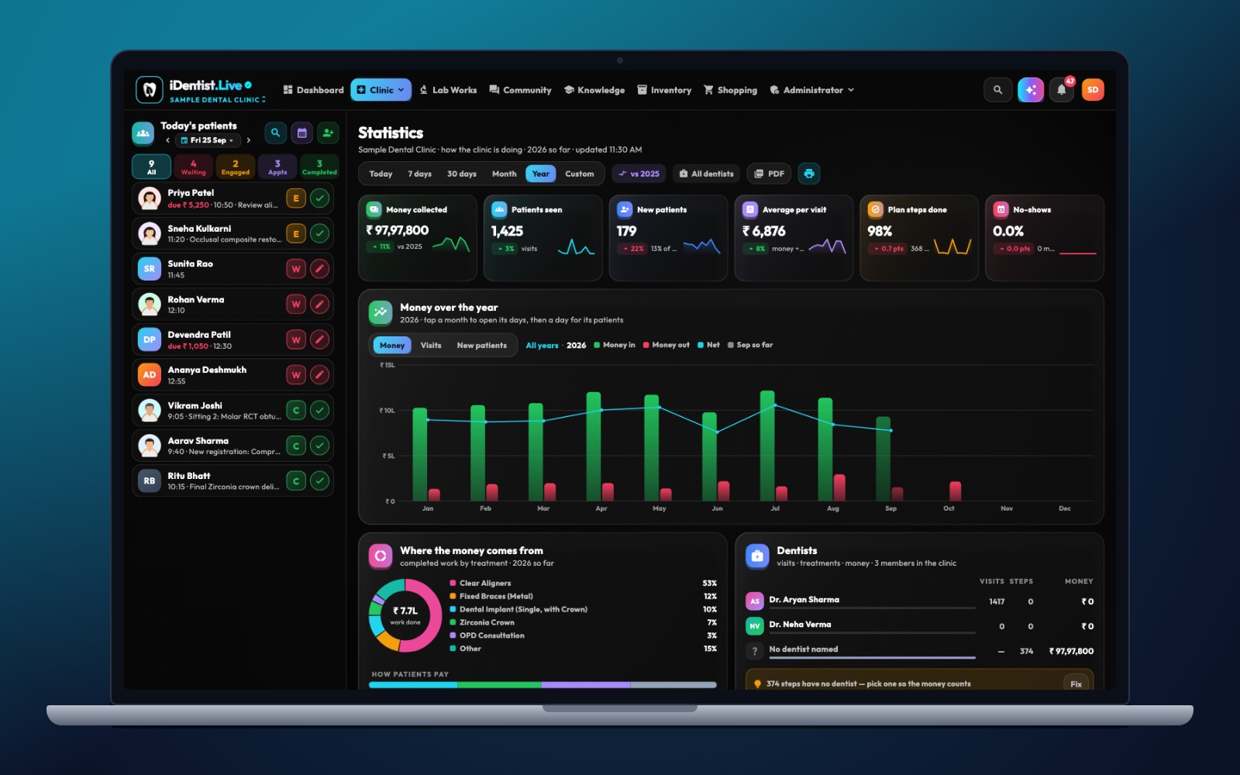Mark Sneha Kulkarni complete with checkmark
The height and width of the screenshot is (775, 1240).
(319, 233)
